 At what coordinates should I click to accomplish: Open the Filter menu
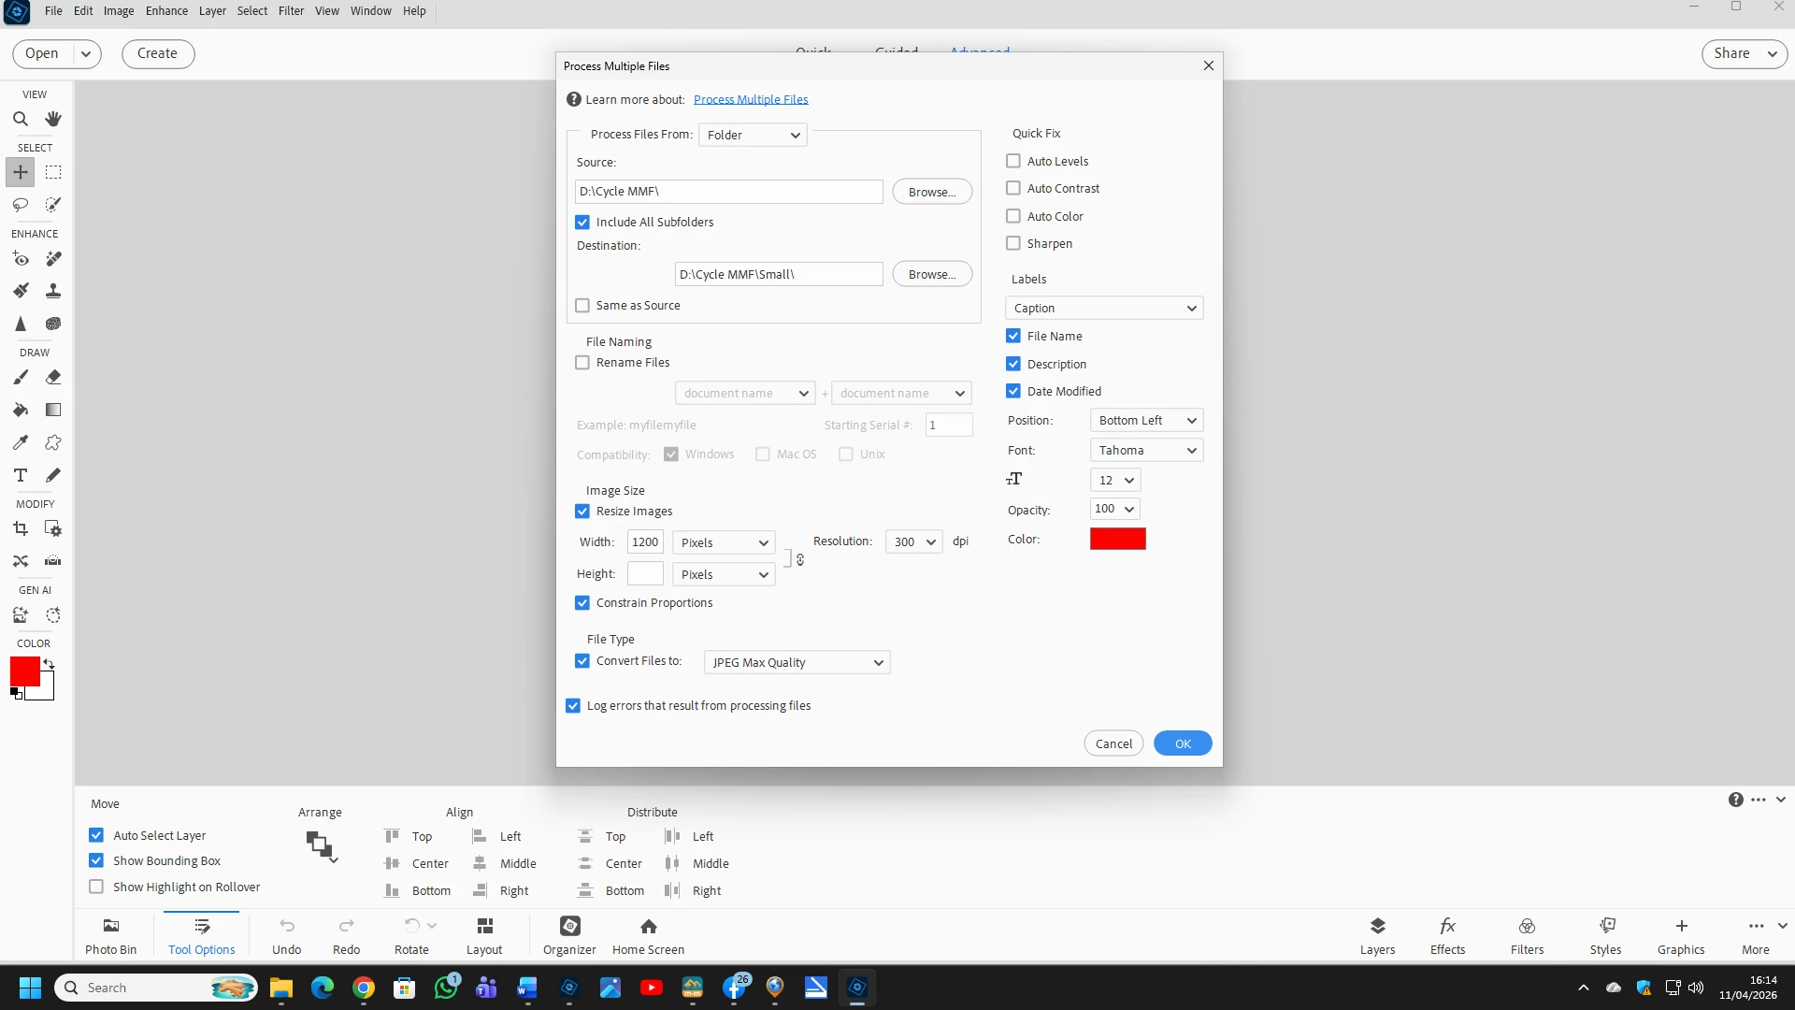(x=291, y=11)
